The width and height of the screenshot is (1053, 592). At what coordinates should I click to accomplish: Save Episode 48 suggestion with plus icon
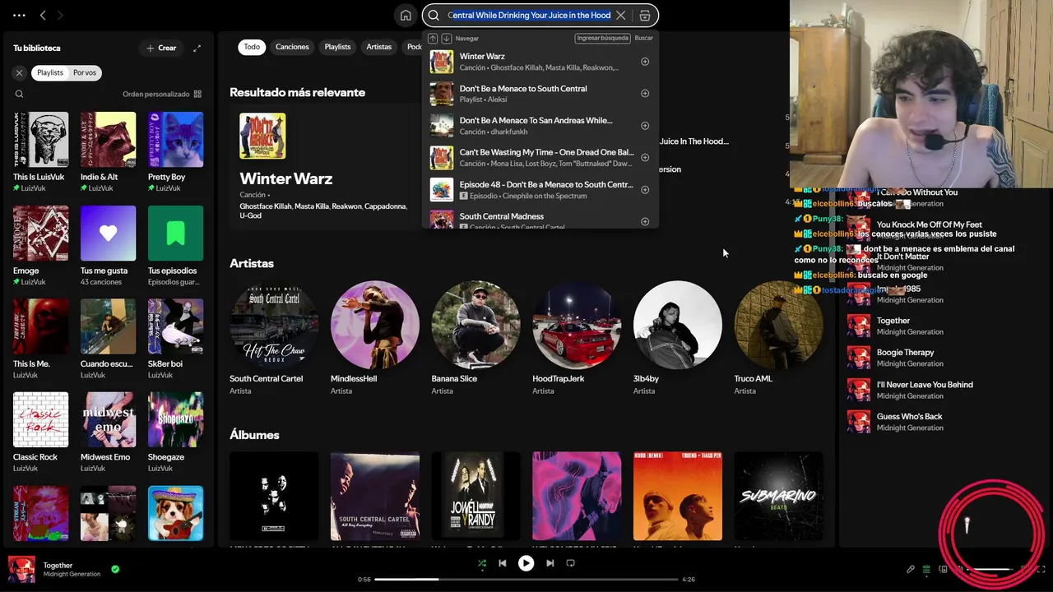[x=645, y=190]
